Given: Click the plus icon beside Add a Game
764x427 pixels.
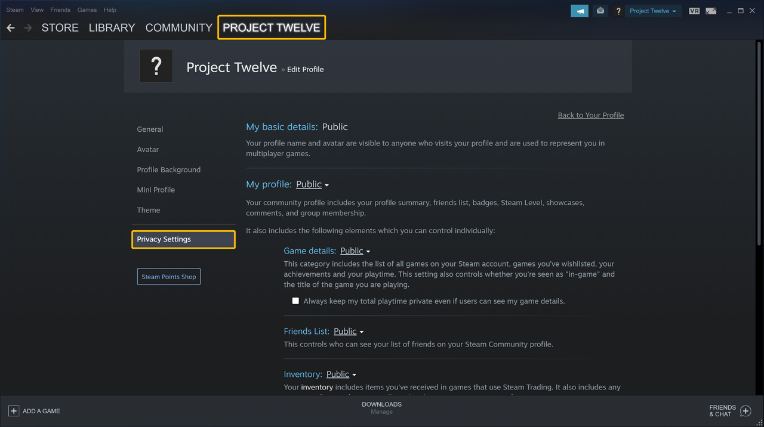Looking at the screenshot, I should (14, 411).
